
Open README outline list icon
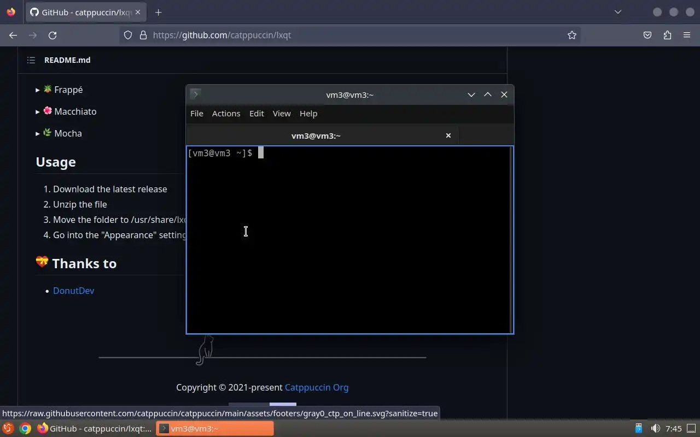pyautogui.click(x=31, y=60)
